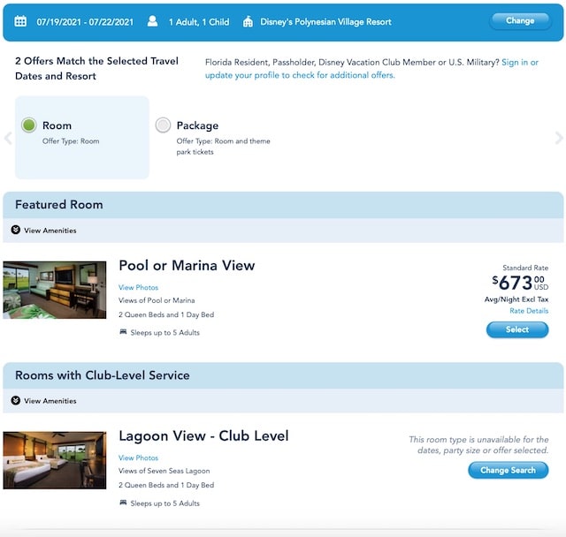Click the Change Search button
Viewport: 566px width, 537px height.
tap(508, 471)
